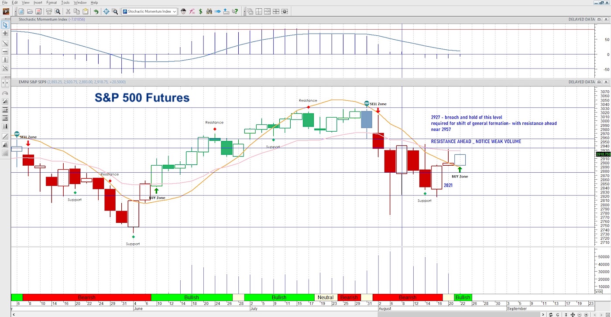Click the green last price tag on axis
Image resolution: width=611 pixels, height=317 pixels.
(603, 154)
